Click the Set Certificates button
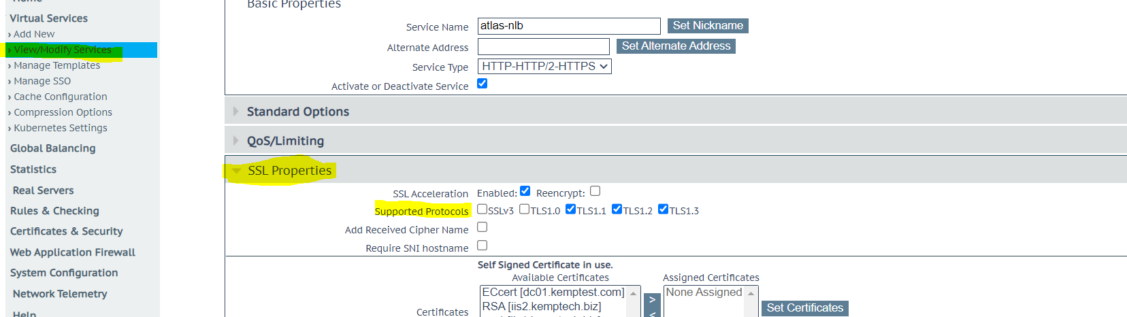Image resolution: width=1127 pixels, height=317 pixels. [x=804, y=308]
